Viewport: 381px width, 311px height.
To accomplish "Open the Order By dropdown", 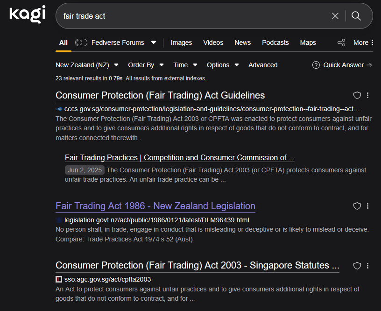I will point(146,65).
